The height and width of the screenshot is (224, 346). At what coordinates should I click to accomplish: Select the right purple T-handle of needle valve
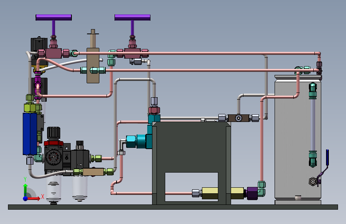point(132,18)
